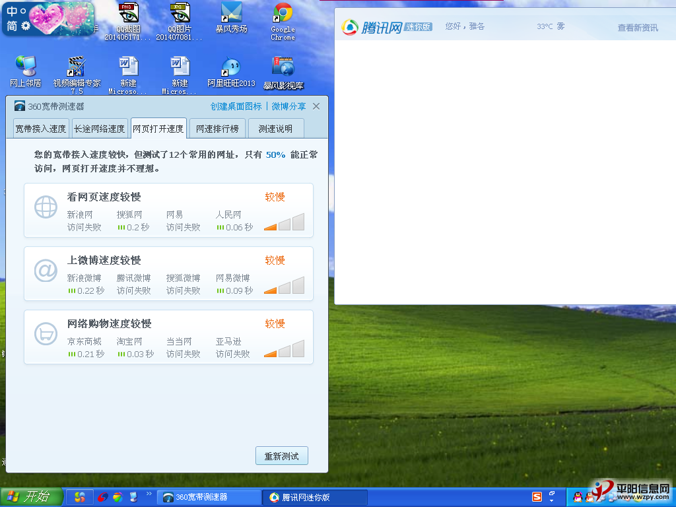Open the 暴风影视库 desktop icon

[283, 73]
